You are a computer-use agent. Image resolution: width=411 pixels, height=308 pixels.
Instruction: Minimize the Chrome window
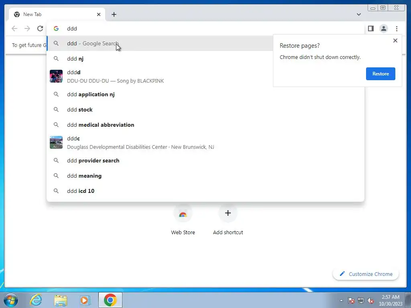click(373, 8)
